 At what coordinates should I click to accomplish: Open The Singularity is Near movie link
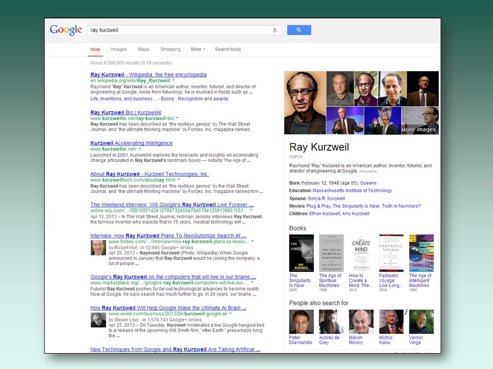pyautogui.click(x=355, y=206)
